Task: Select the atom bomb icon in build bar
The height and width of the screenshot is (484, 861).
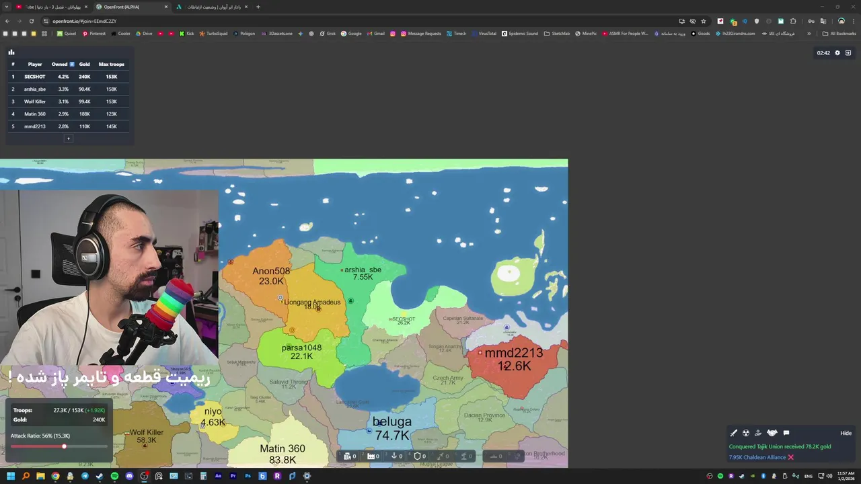Action: pos(519,456)
